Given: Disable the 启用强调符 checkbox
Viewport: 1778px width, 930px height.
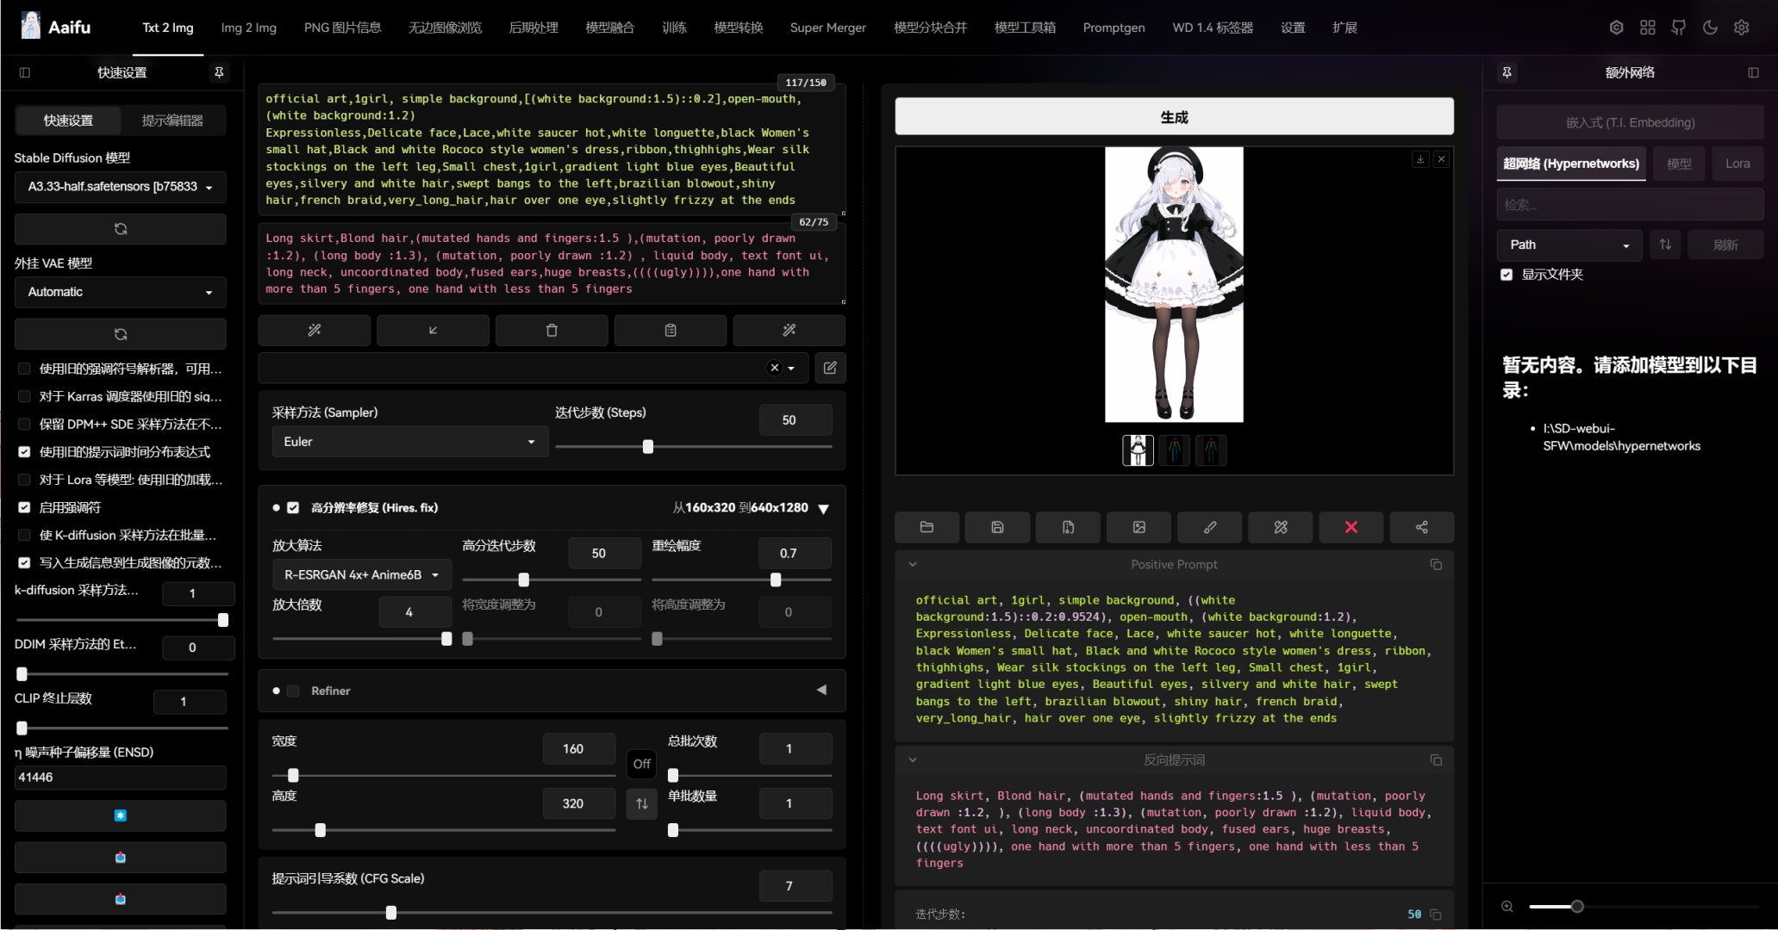Looking at the screenshot, I should tap(24, 507).
